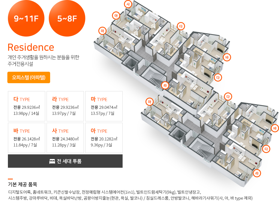Open the 바 TYPE info card
Image resolution: width=279 pixels, height=213 pixels.
[x=26, y=138]
